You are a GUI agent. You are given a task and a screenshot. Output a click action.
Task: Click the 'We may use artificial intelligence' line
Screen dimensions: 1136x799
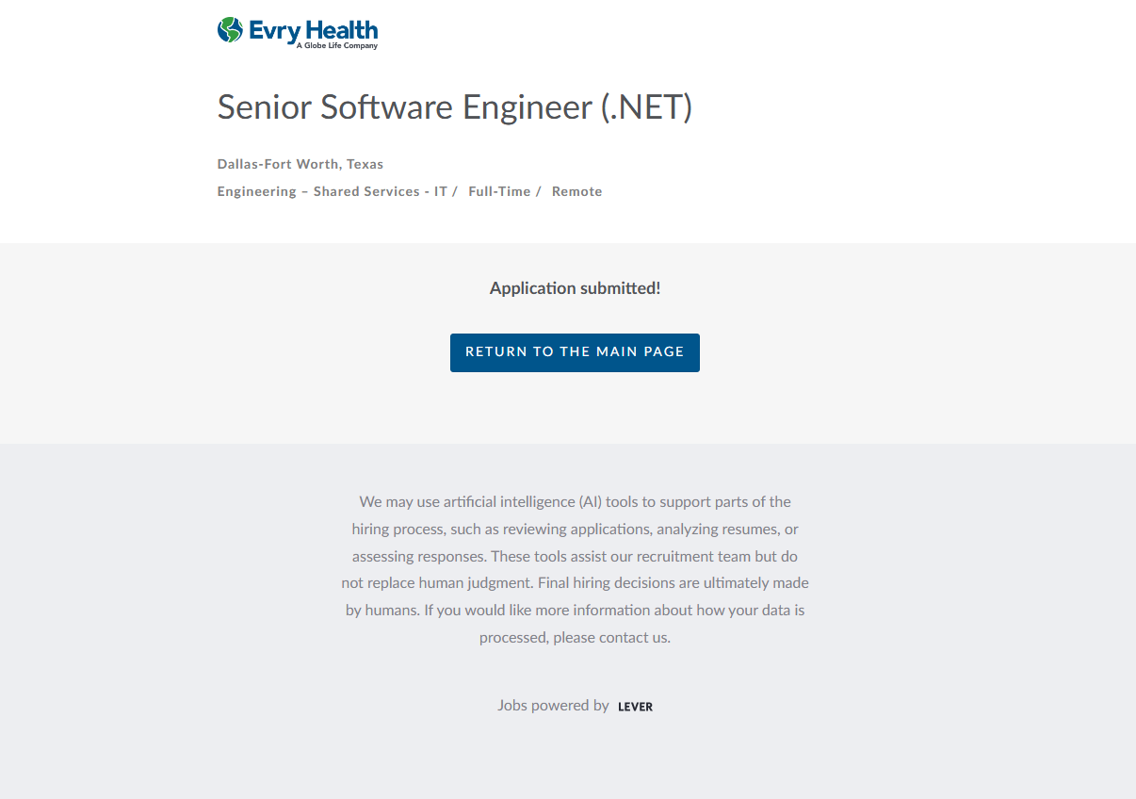pyautogui.click(x=575, y=501)
